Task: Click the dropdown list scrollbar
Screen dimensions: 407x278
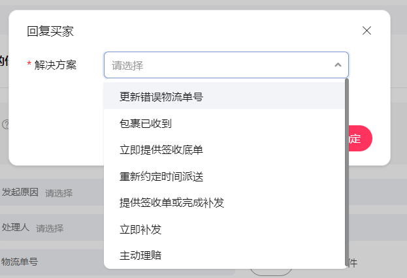Action: 346,172
